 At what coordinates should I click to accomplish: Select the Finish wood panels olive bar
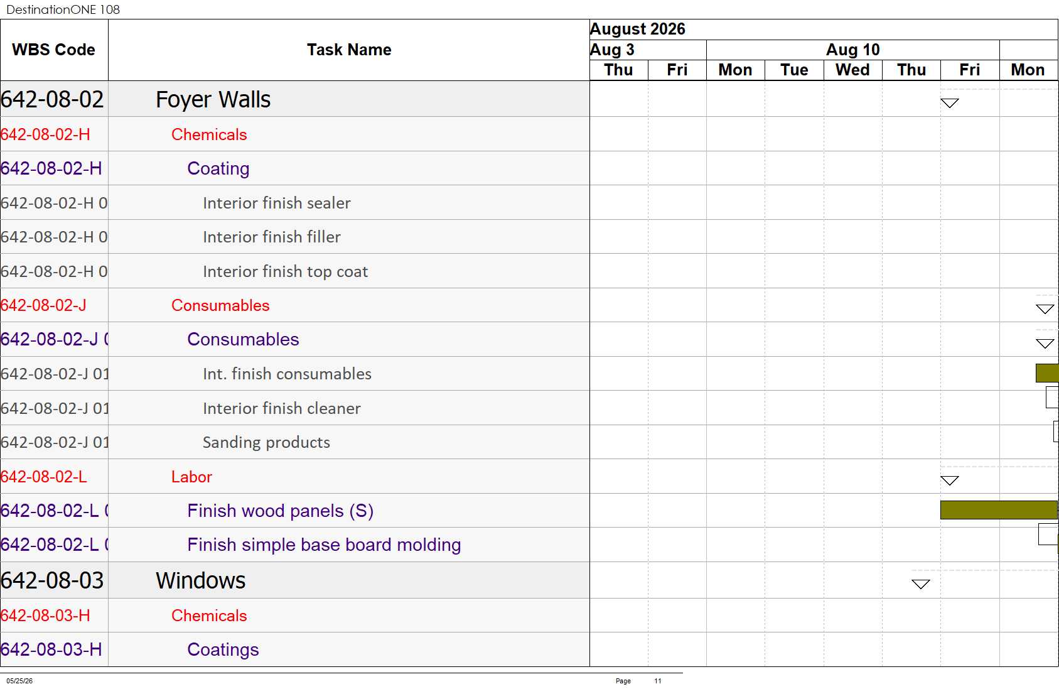point(999,510)
